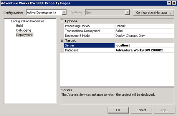Image resolution: width=177 pixels, height=116 pixels.
Task: Edit the Adventure Works DW 2008R2 value
Action: 144,50
